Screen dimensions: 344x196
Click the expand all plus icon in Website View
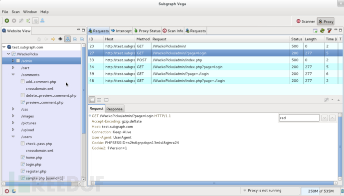75,39
